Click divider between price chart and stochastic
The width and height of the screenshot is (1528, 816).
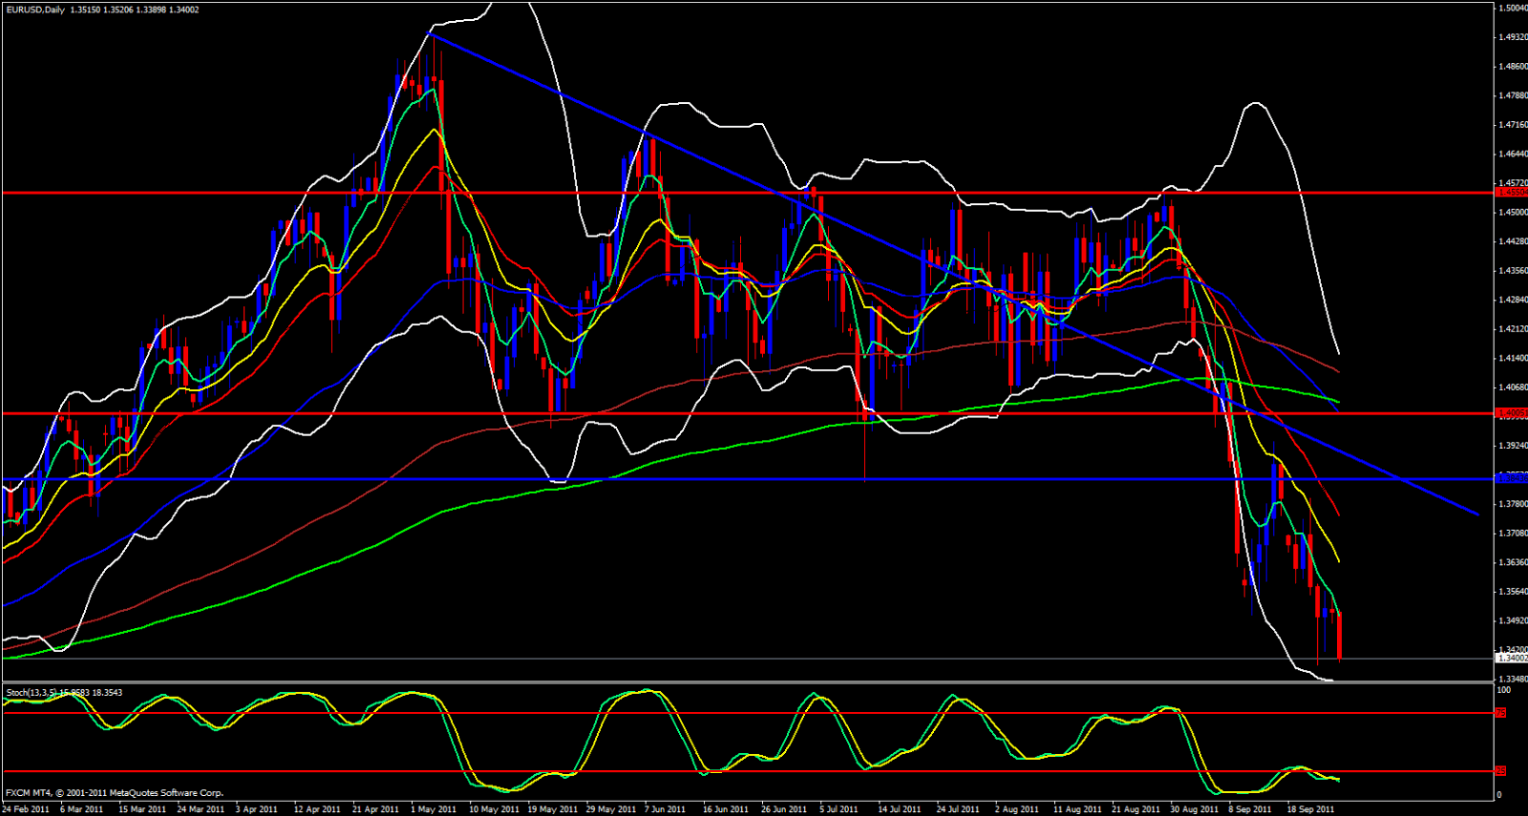click(745, 682)
